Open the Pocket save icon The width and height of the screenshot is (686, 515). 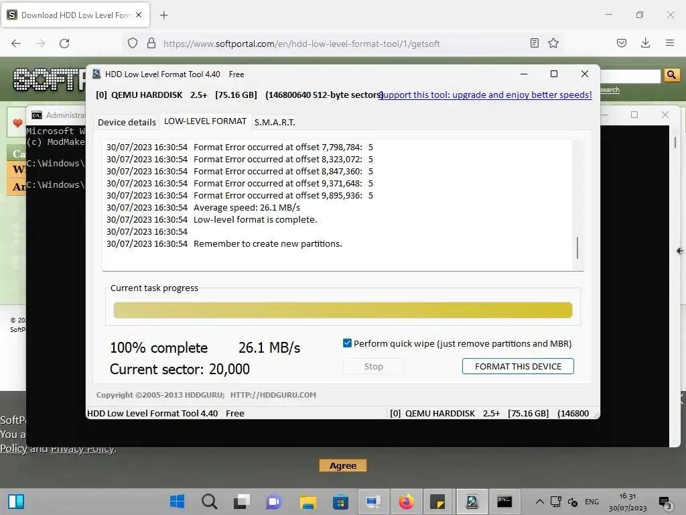[622, 43]
